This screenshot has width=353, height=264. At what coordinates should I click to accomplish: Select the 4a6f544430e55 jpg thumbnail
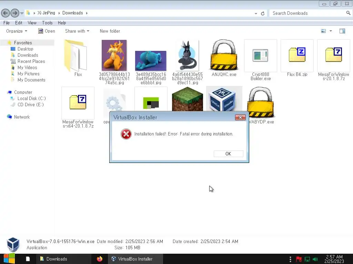187,55
